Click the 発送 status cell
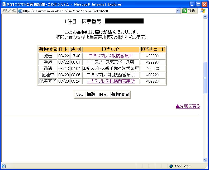This screenshot has width=209, height=170. pos(48,56)
